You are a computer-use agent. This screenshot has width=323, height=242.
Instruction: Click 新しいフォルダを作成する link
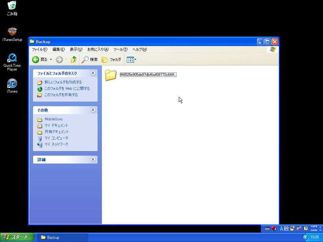63,82
